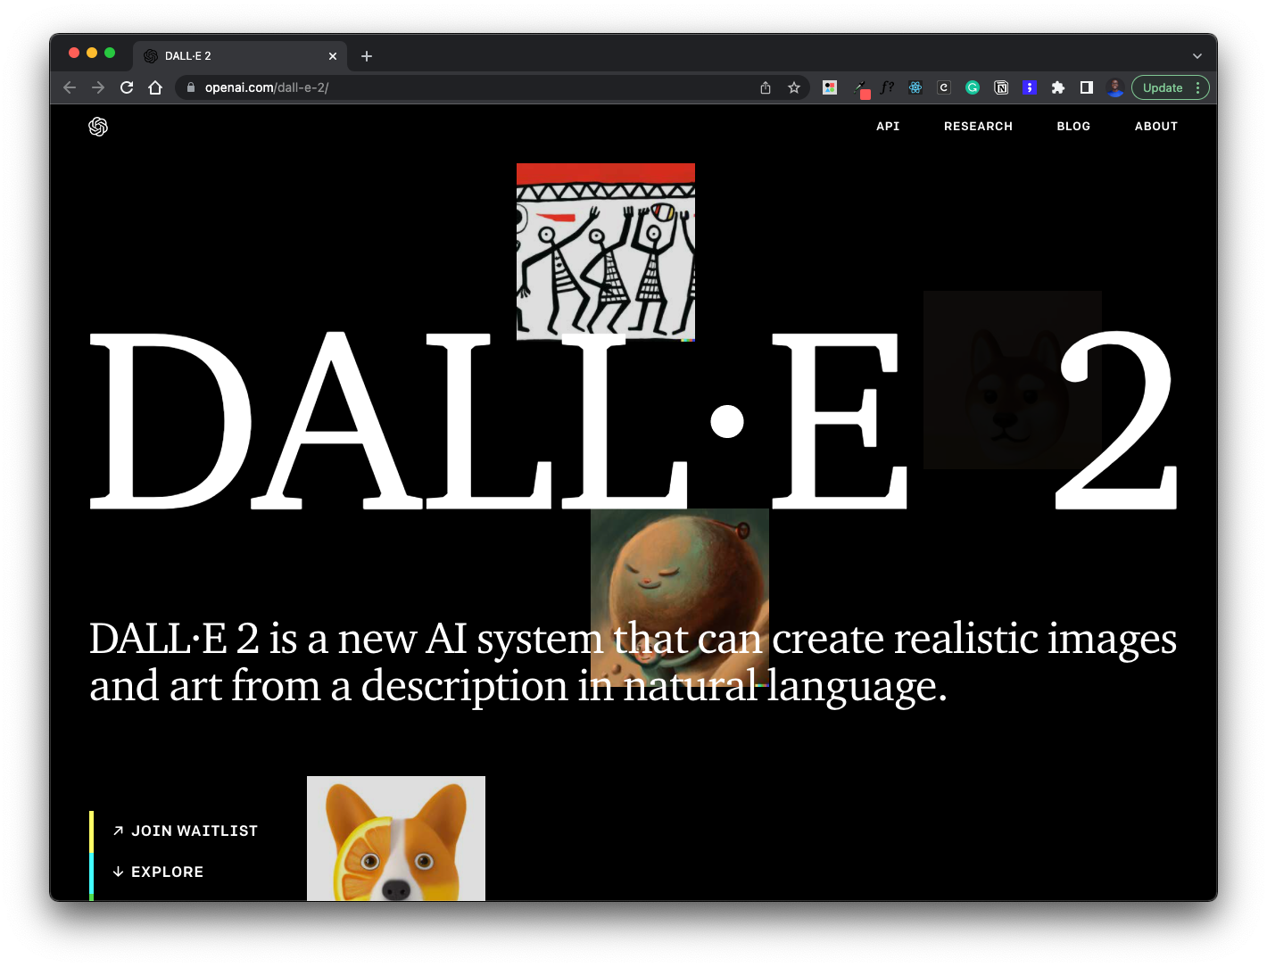This screenshot has width=1267, height=967.
Task: Open the browser home page
Action: [155, 87]
